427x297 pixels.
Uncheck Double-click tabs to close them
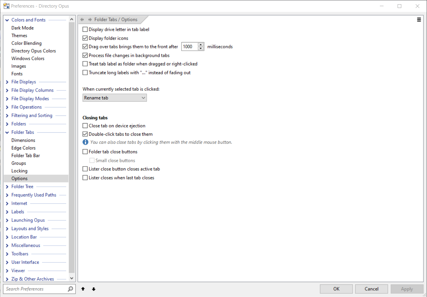pos(85,134)
